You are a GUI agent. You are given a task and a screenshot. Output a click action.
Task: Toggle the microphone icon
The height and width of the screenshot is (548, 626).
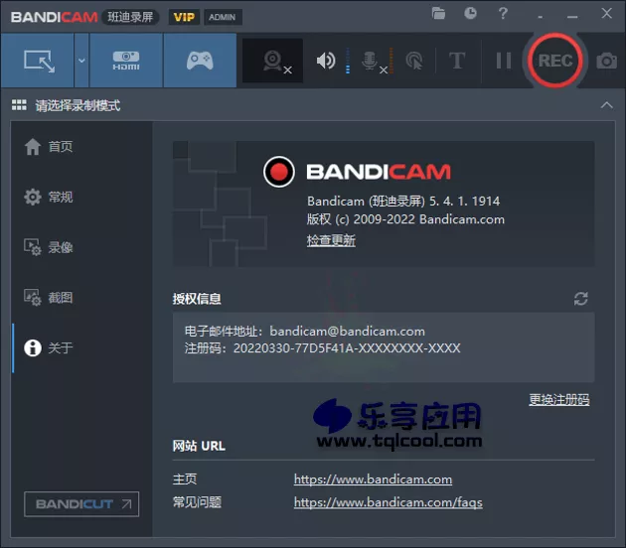[x=370, y=61]
